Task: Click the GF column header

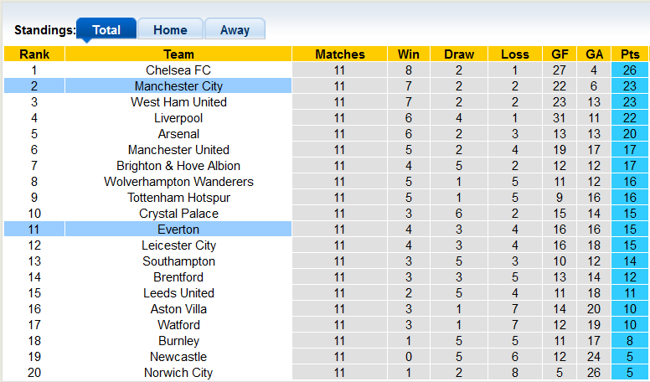Action: click(560, 54)
